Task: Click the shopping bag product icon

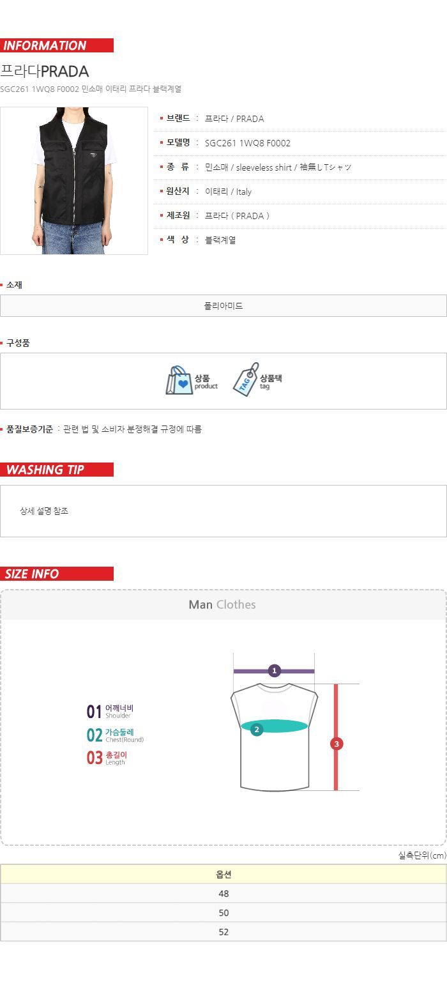Action: click(179, 381)
